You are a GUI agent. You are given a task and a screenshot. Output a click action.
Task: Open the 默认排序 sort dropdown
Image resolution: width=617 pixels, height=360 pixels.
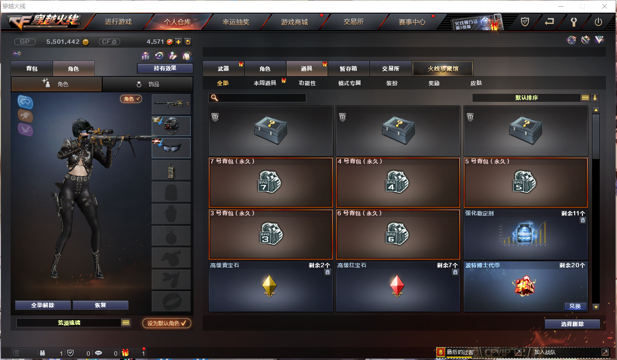[526, 98]
